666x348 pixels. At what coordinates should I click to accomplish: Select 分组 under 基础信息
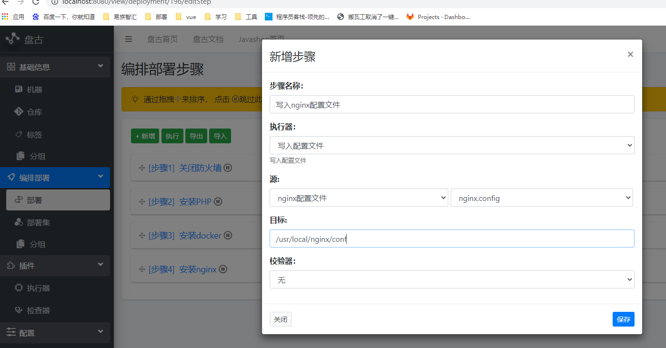[58, 156]
